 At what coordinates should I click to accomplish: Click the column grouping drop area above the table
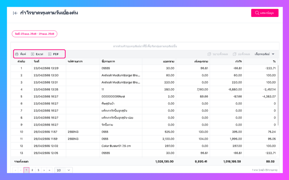click(145, 46)
